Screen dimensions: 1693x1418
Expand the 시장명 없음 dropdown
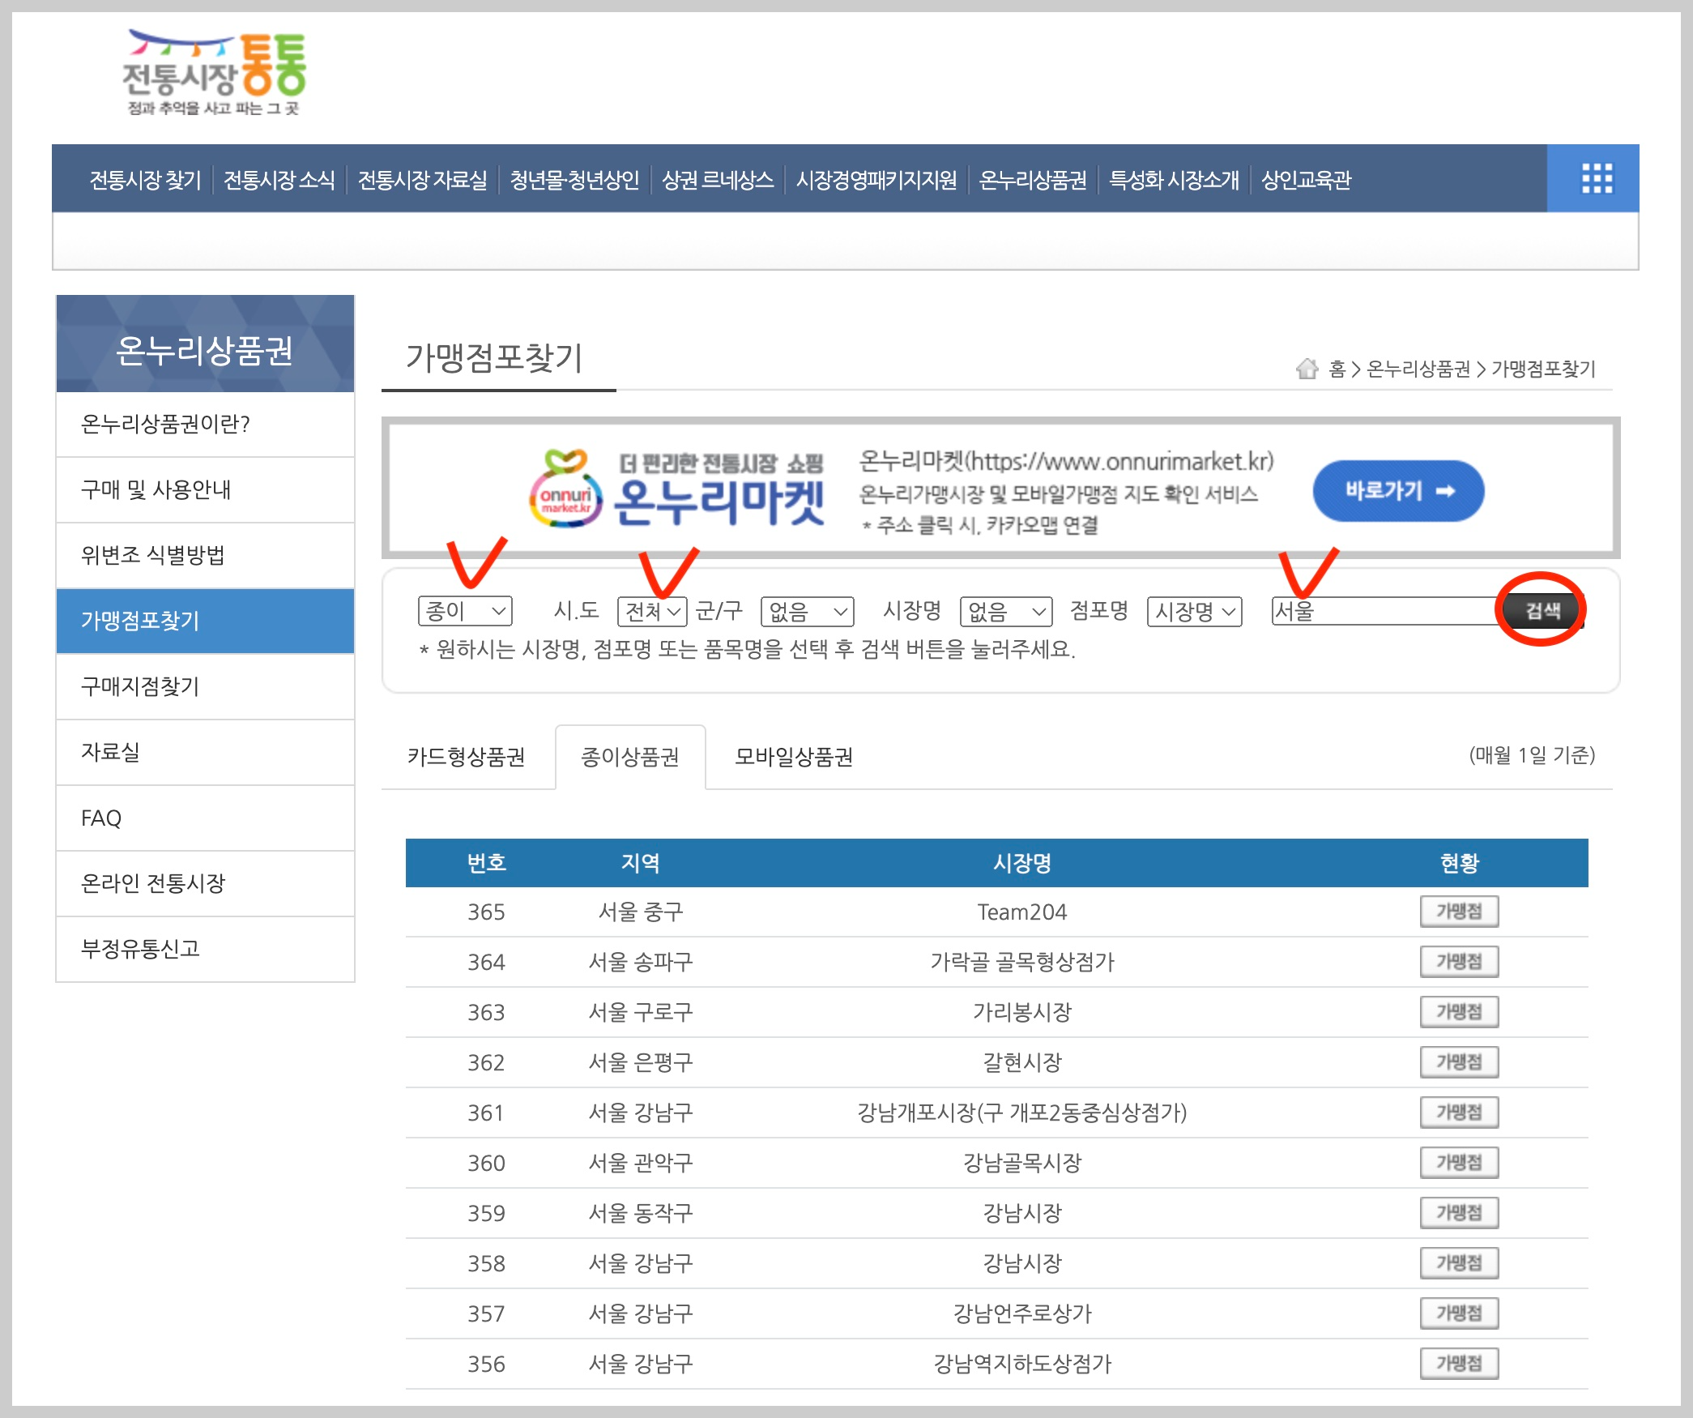[x=1004, y=611]
